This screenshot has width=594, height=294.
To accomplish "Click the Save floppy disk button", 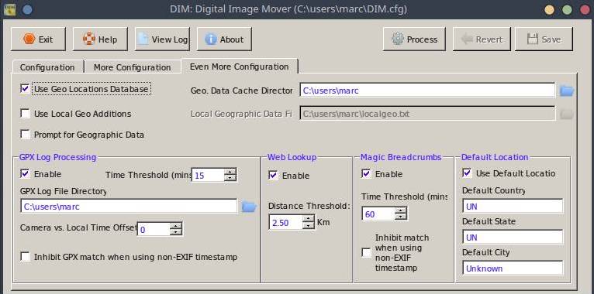I will point(544,39).
